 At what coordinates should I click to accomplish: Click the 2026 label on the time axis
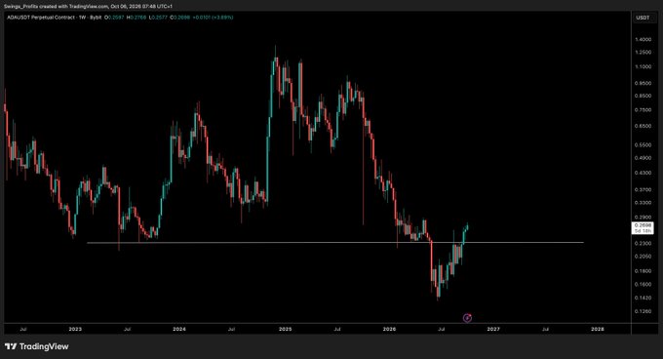coord(389,329)
